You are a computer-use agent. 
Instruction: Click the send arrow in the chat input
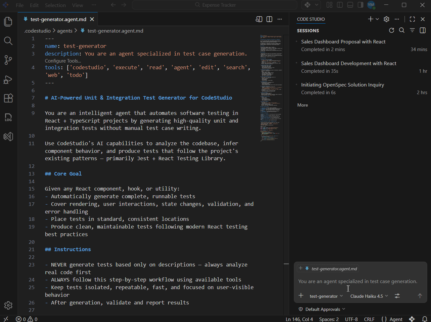(420, 296)
